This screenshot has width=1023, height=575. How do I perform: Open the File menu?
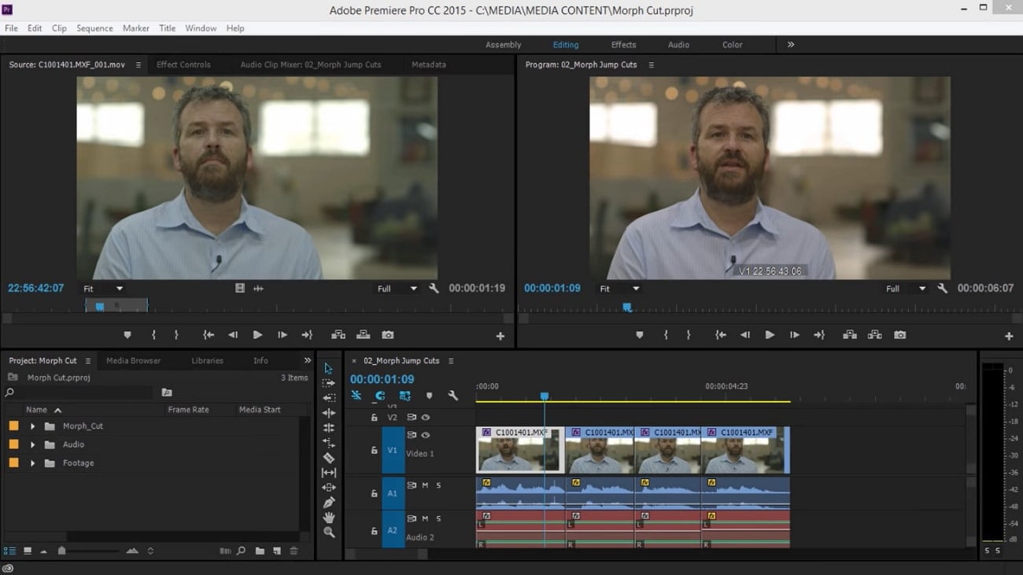click(x=11, y=28)
